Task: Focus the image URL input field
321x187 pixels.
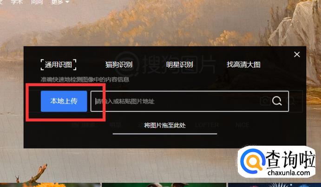Action: (190, 101)
